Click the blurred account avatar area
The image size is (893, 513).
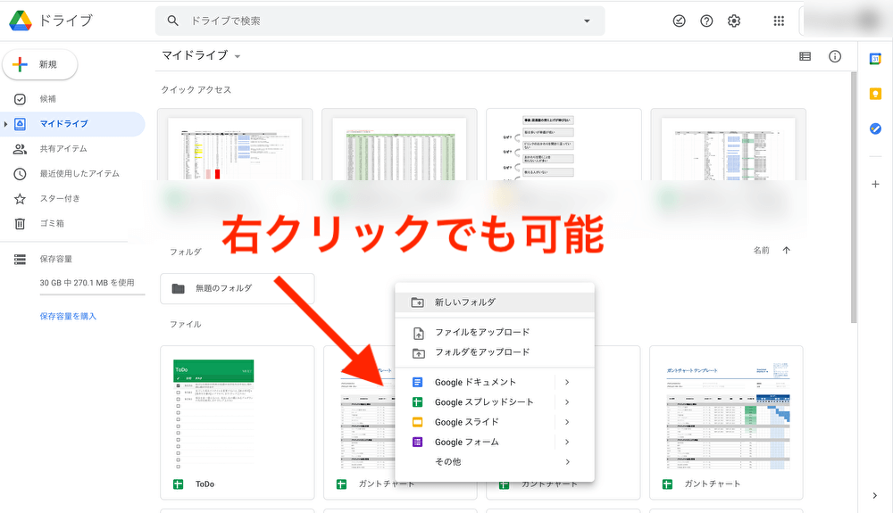coord(846,21)
